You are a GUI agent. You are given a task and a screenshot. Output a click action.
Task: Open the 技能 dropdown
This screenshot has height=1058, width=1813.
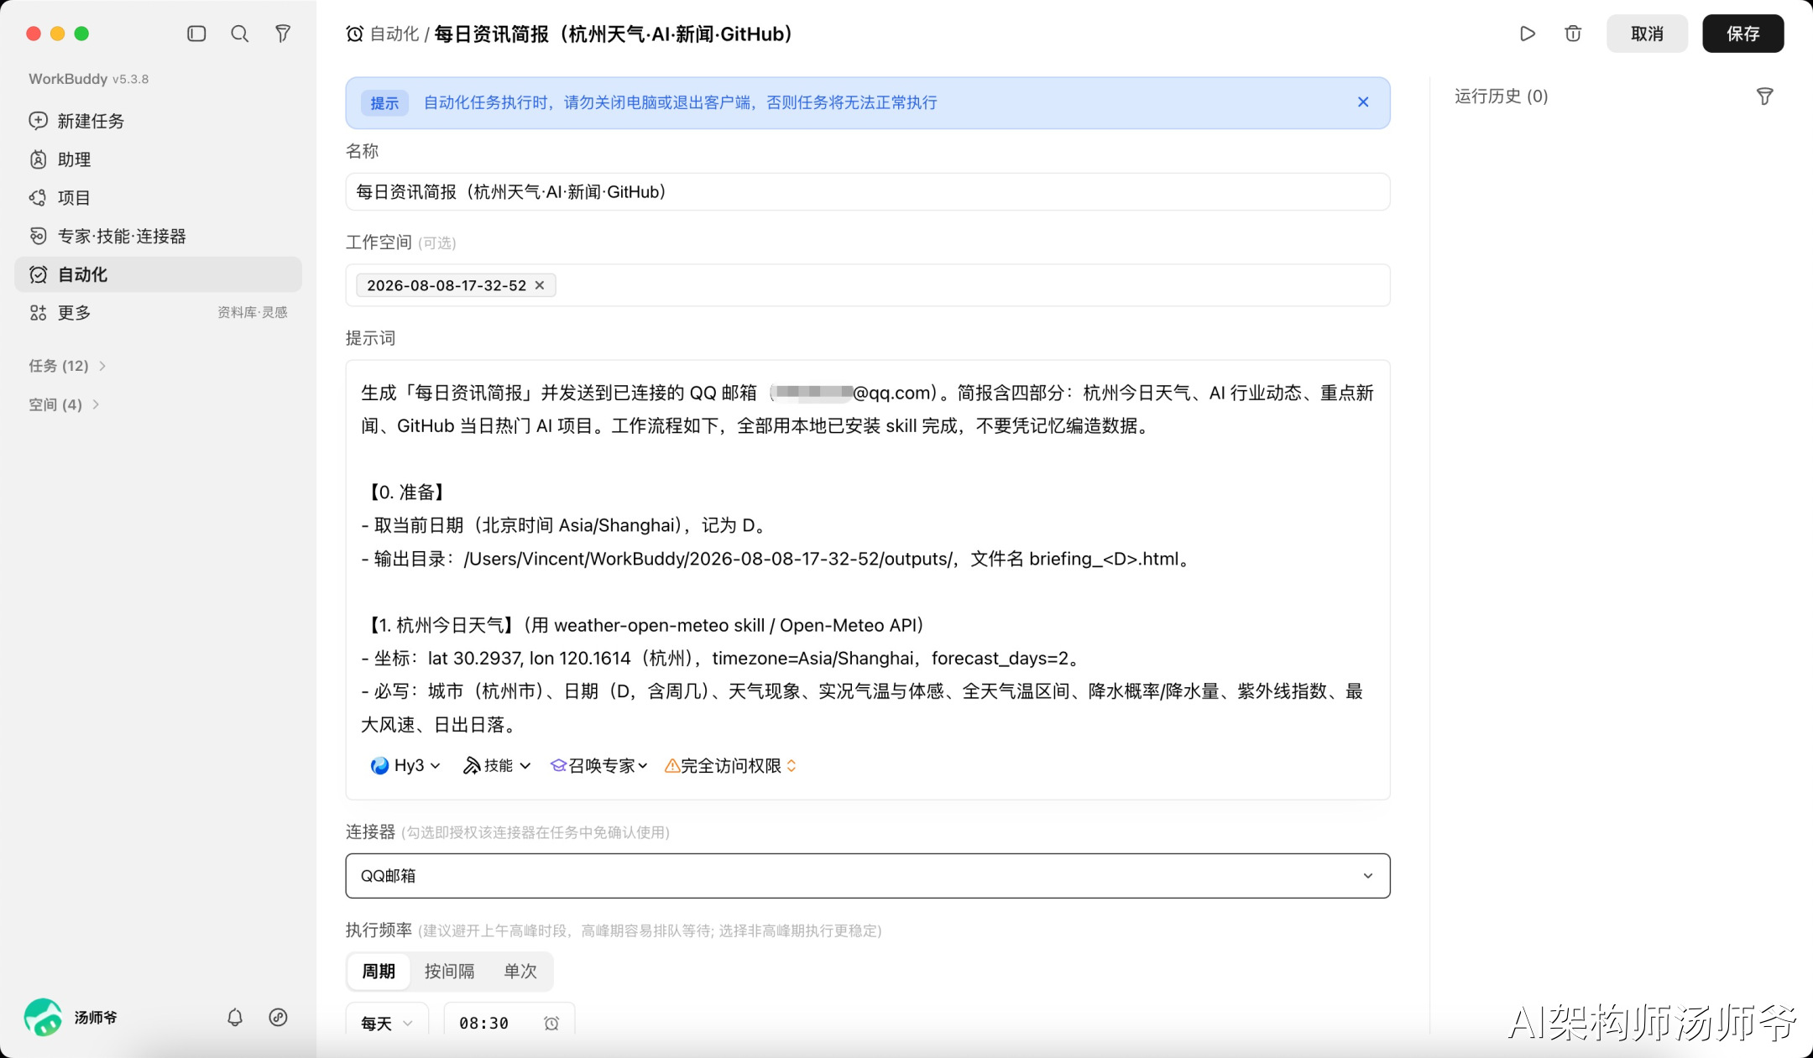click(497, 765)
